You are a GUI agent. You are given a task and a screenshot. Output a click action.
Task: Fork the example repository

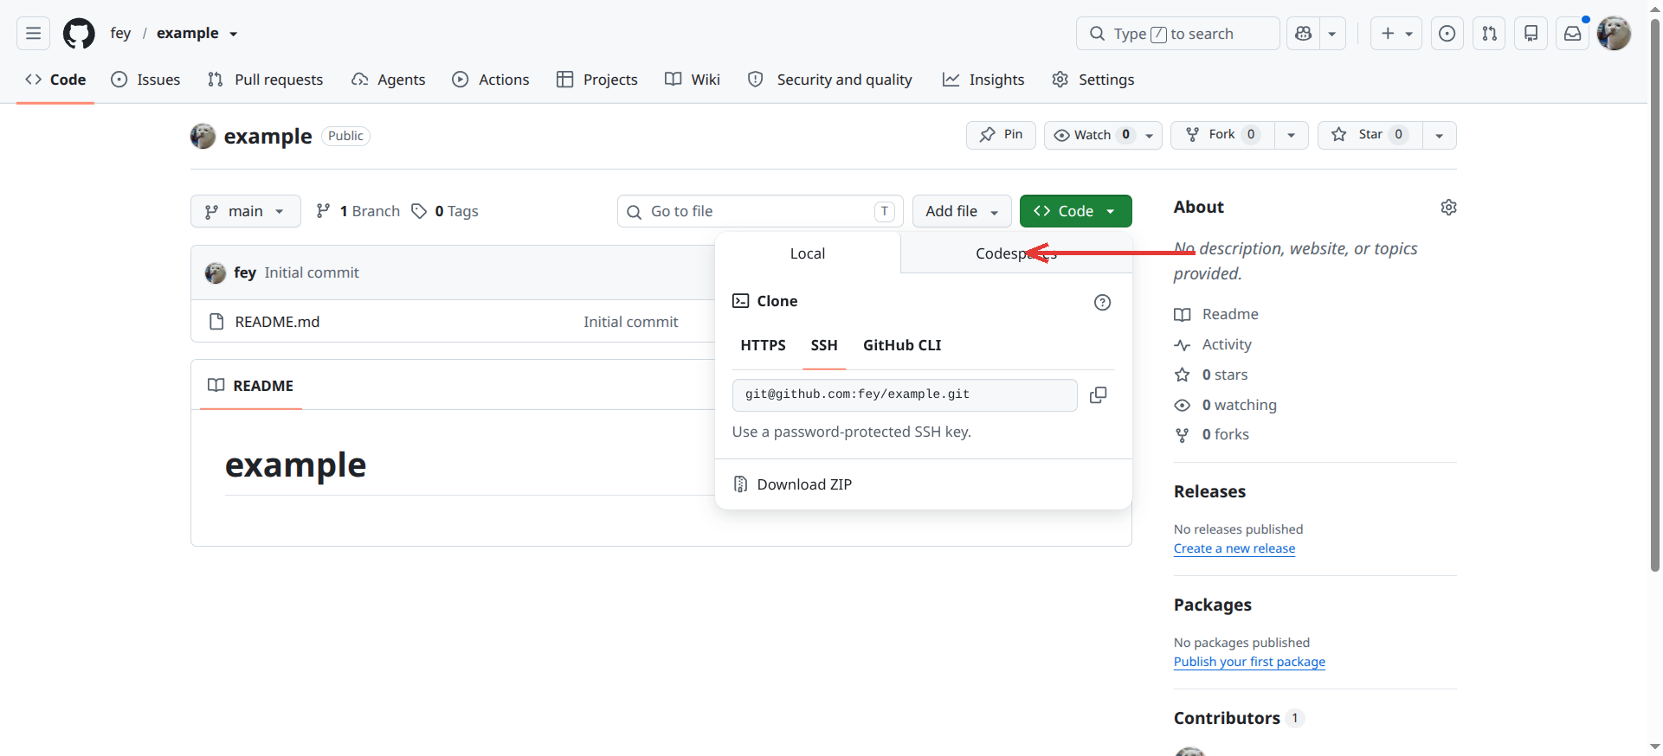tap(1222, 135)
